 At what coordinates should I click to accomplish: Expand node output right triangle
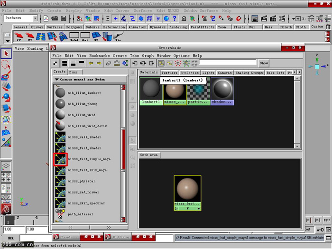pos(199,209)
